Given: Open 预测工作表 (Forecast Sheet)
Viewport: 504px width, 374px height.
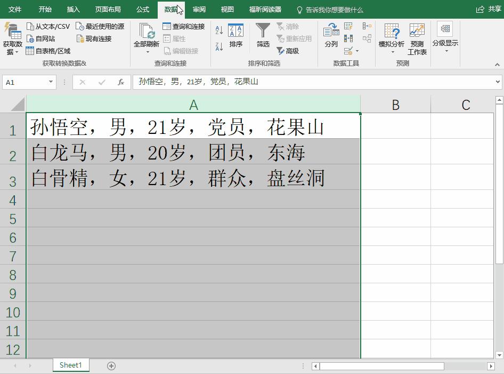Looking at the screenshot, I should [x=417, y=39].
